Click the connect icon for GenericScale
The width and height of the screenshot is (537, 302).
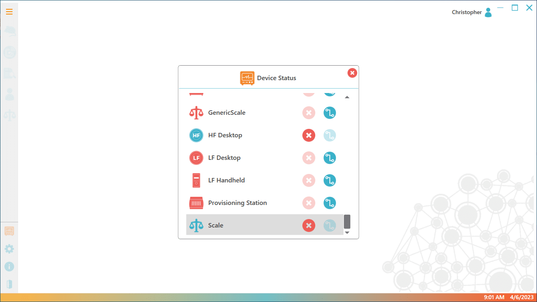329,113
